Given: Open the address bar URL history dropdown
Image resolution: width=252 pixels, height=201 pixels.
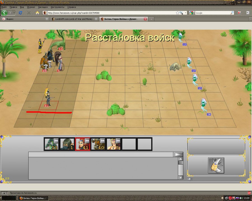Looking at the screenshot, I should pyautogui.click(x=186, y=13).
